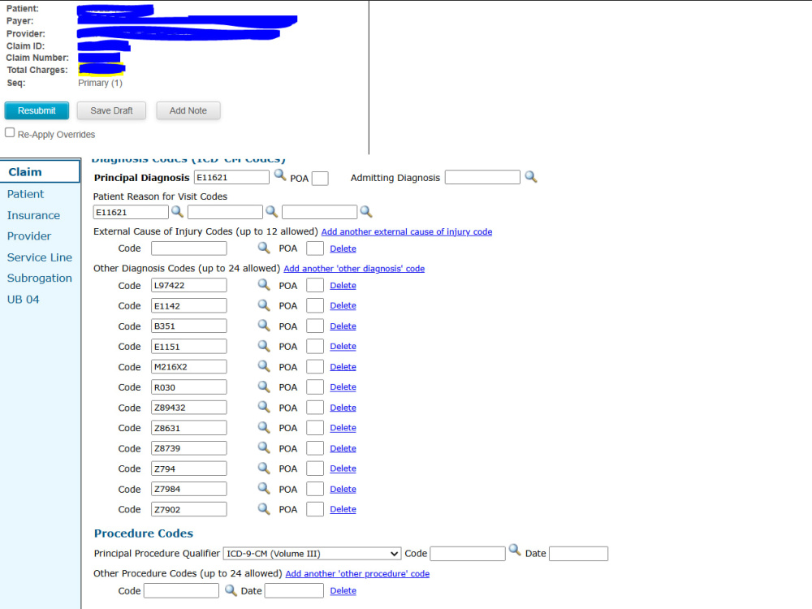Image resolution: width=812 pixels, height=609 pixels.
Task: Look up diagnosis code E1151
Action: tap(264, 346)
